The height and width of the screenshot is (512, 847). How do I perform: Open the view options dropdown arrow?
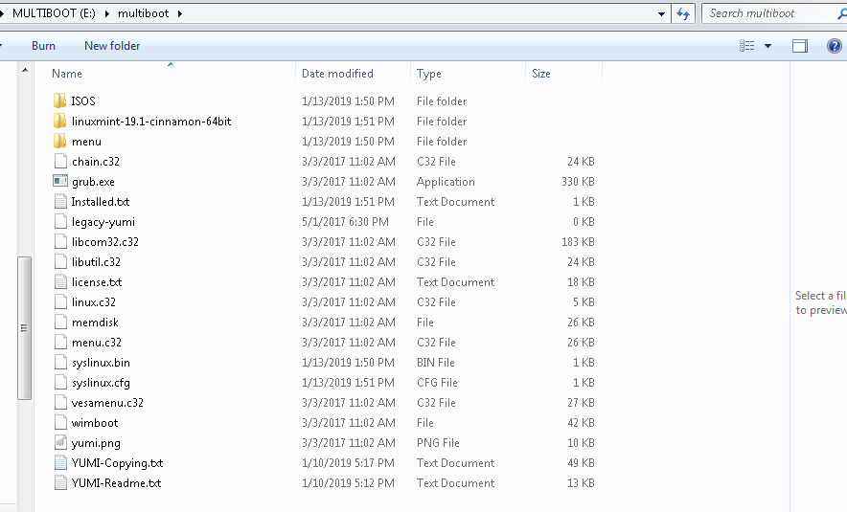[x=767, y=46]
